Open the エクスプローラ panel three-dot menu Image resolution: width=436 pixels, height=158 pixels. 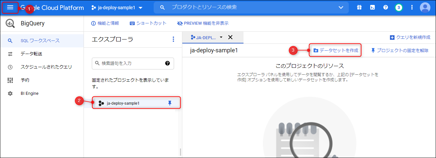[x=174, y=39]
